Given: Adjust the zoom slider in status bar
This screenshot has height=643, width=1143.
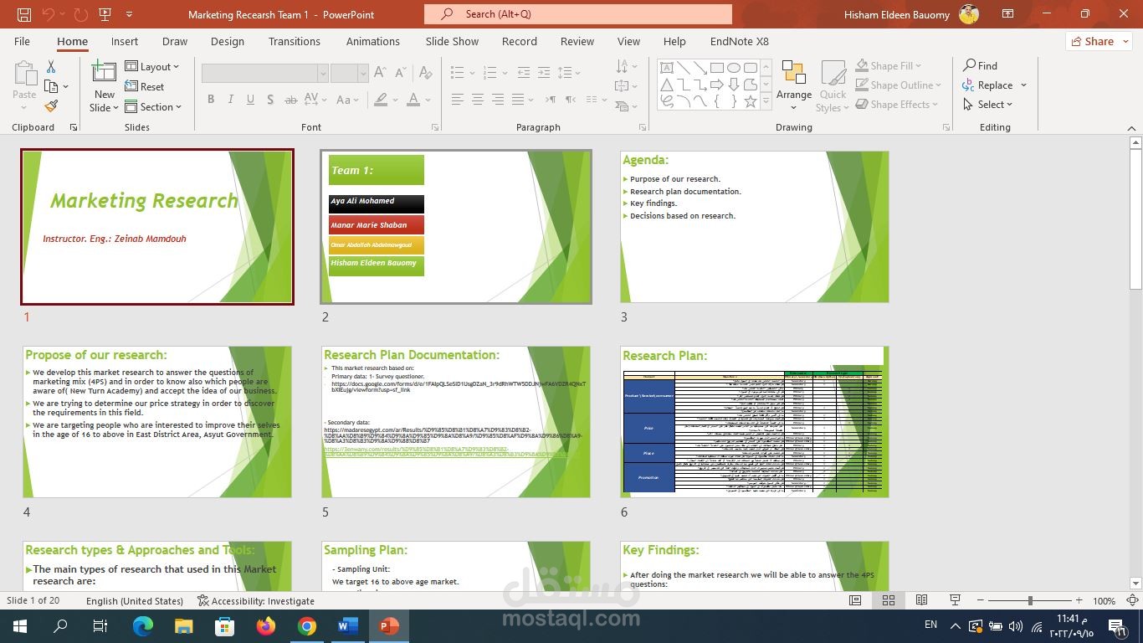Looking at the screenshot, I should tap(1030, 600).
